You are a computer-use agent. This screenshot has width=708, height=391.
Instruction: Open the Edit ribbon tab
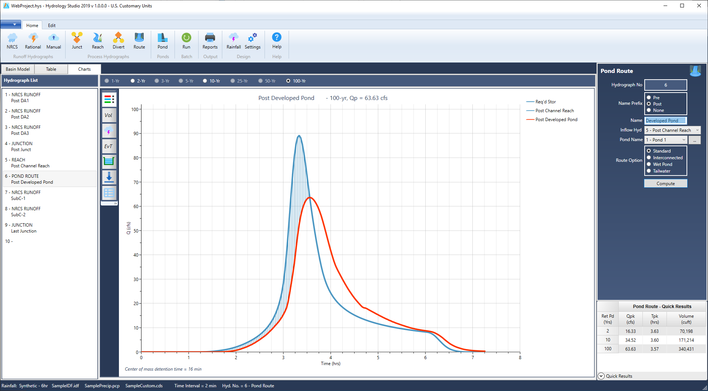(x=52, y=26)
